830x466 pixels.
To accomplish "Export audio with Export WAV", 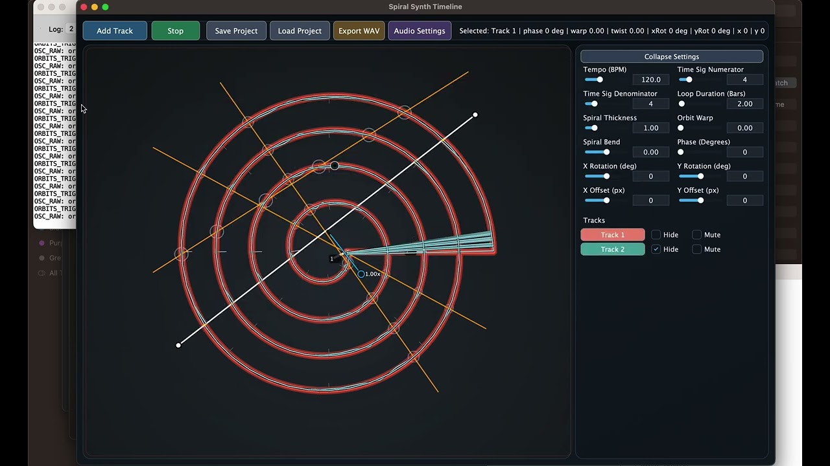I will tap(359, 31).
